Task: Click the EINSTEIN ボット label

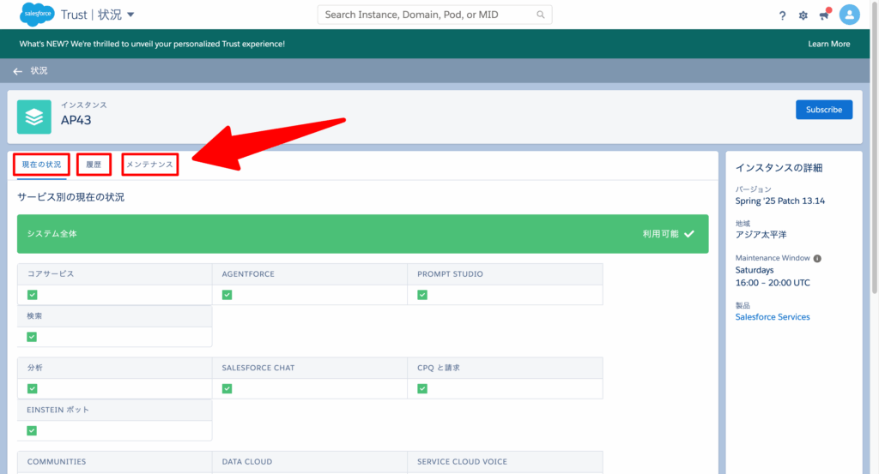Action: coord(58,410)
